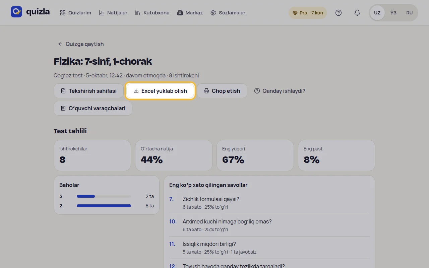The image size is (429, 268).
Task: Open the Markaz section
Action: (190, 13)
